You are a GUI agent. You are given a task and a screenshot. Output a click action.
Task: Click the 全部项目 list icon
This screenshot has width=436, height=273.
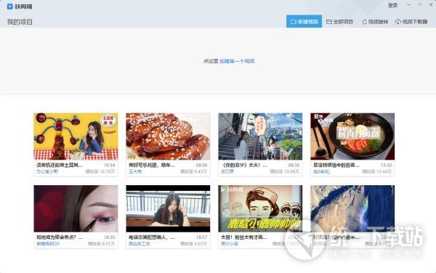tap(329, 22)
